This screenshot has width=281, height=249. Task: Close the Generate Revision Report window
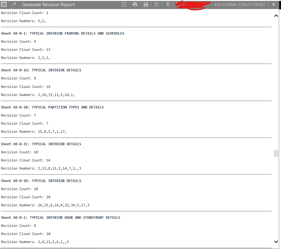pos(273,4)
